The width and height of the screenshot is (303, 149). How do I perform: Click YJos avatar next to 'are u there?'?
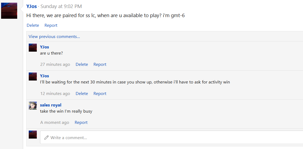coord(33,48)
